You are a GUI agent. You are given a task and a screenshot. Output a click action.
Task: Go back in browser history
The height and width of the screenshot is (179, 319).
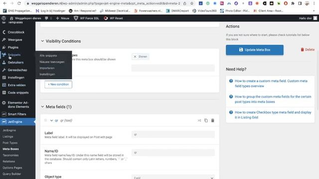pyautogui.click(x=4, y=3)
